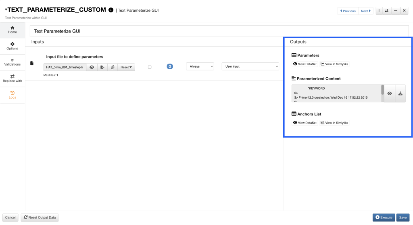Click the document icon left of input file

point(32,63)
